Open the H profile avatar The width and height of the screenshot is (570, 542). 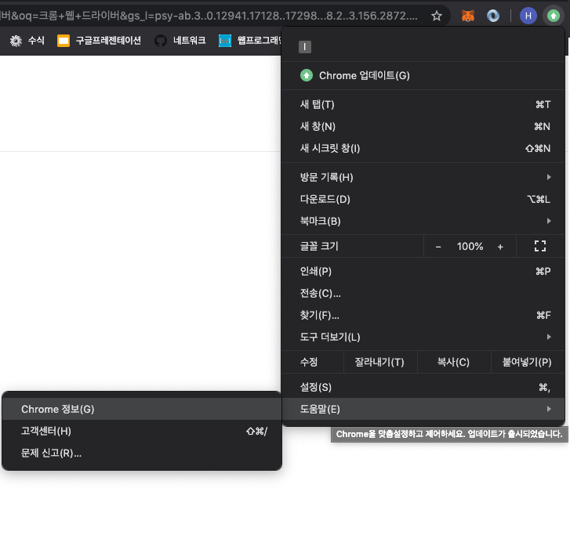click(528, 16)
